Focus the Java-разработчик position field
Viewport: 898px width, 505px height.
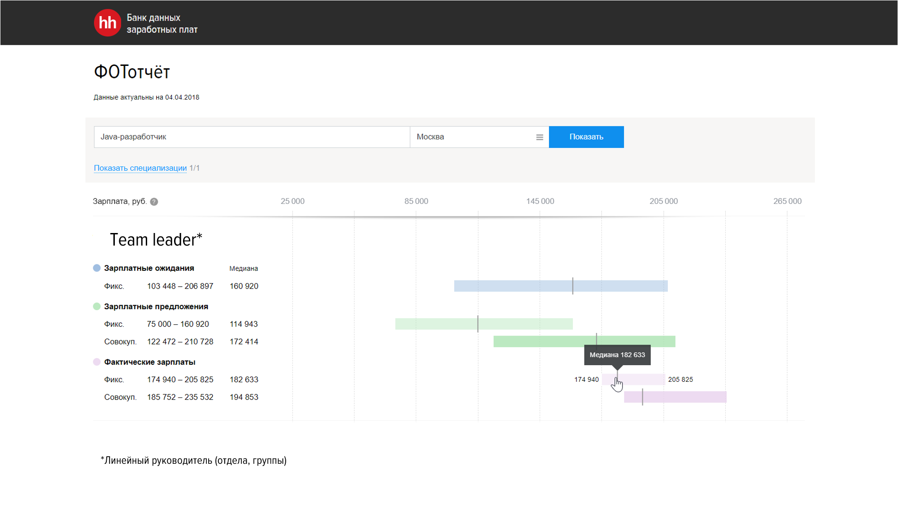click(x=252, y=137)
